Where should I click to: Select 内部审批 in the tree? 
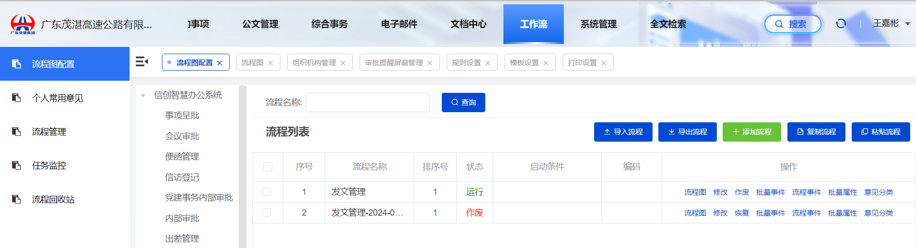[182, 219]
